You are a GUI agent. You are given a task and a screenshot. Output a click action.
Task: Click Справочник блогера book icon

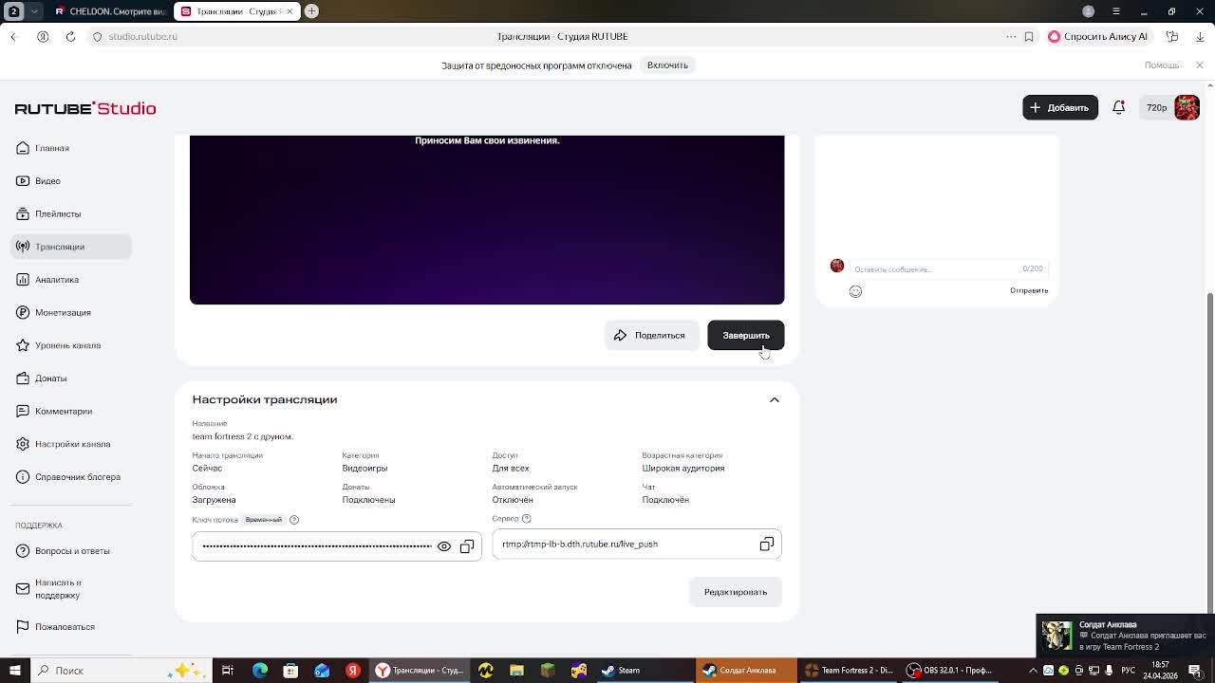(x=23, y=477)
